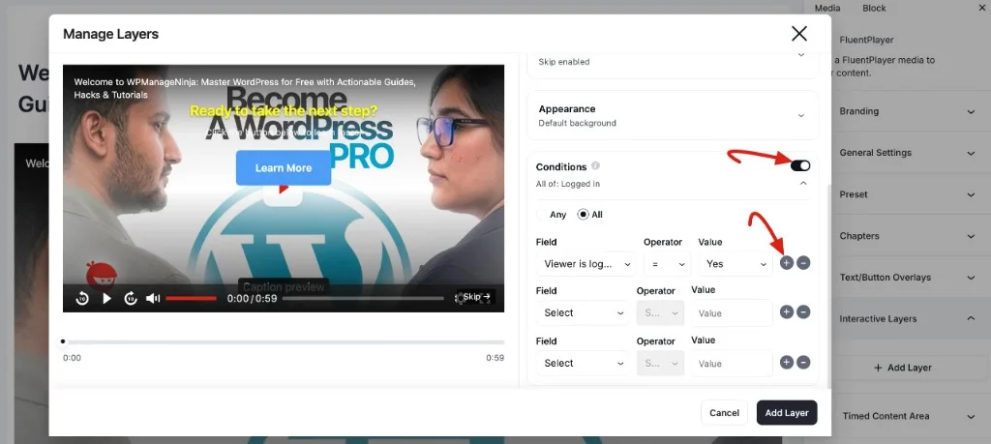Open the Conditions info tooltip icon
The image size is (991, 444).
click(x=595, y=166)
